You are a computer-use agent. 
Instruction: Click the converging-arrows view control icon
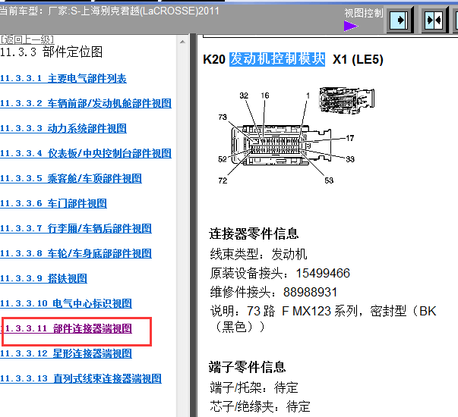click(x=434, y=20)
